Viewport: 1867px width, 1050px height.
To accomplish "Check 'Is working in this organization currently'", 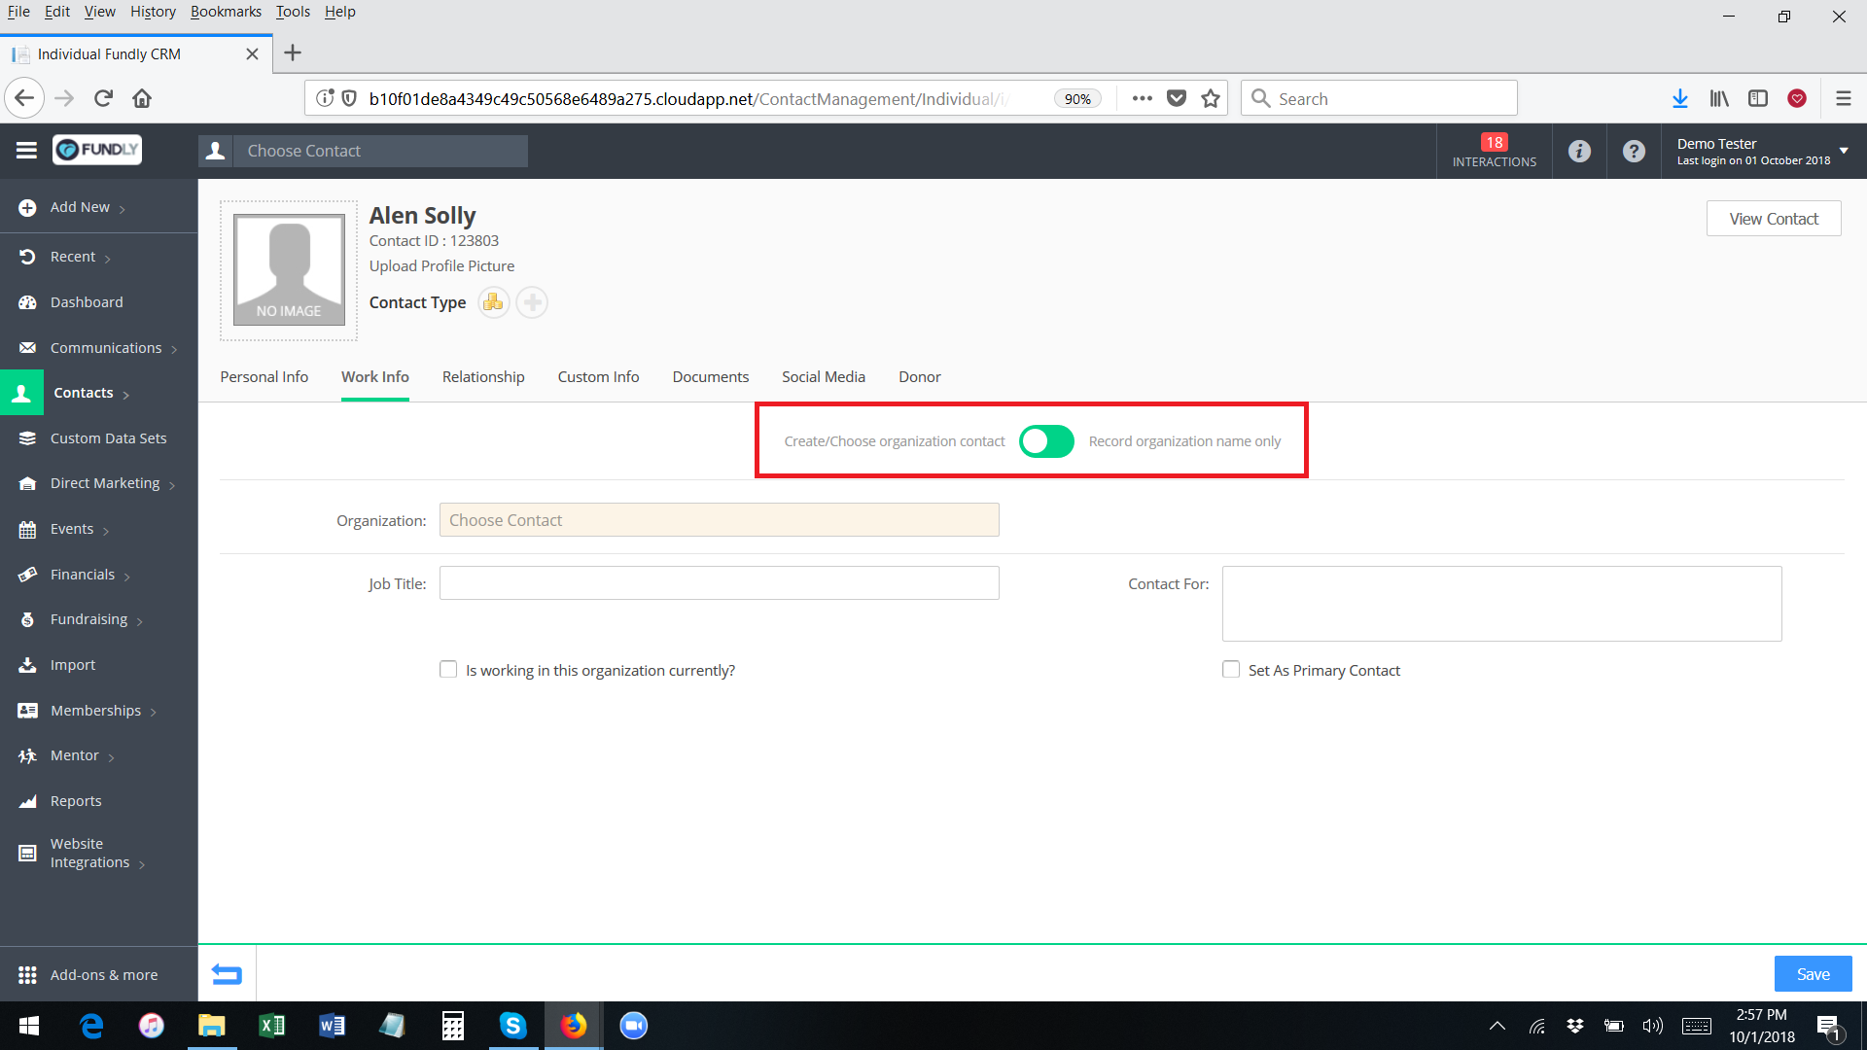I will [448, 670].
